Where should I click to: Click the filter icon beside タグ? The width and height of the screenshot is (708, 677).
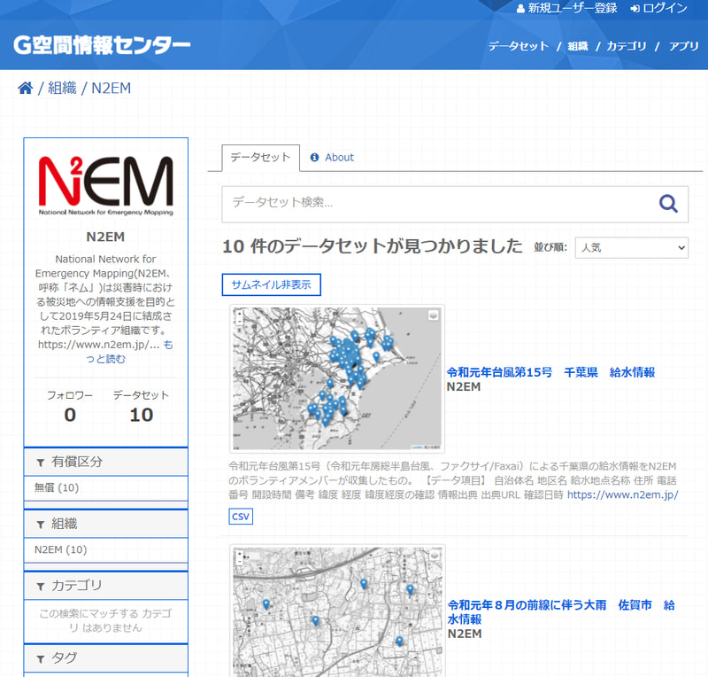click(x=41, y=659)
